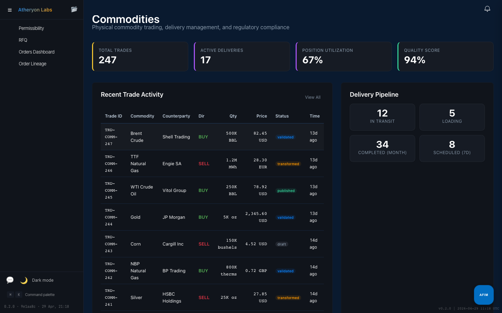
Task: Open Order Lineage
Action: point(32,64)
